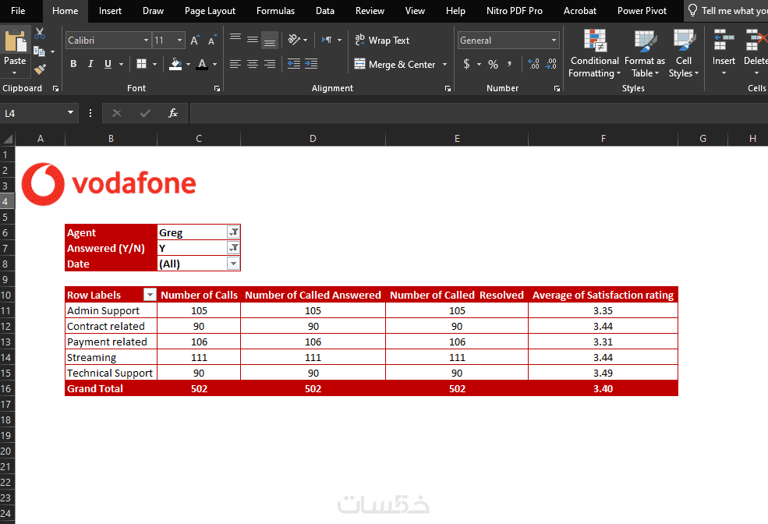Open the Fill Color swatch button
This screenshot has width=768, height=524.
175,64
